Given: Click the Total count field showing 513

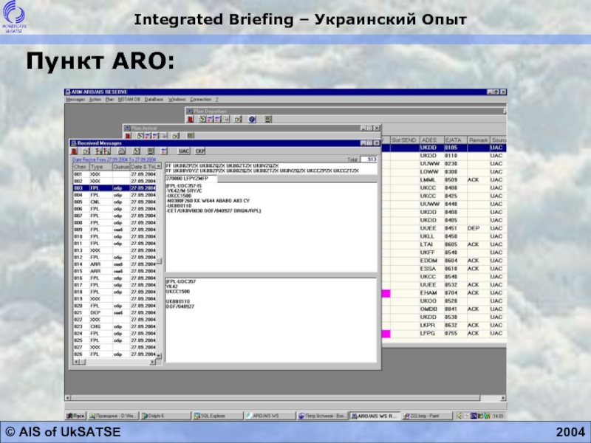Looking at the screenshot, I should 371,159.
